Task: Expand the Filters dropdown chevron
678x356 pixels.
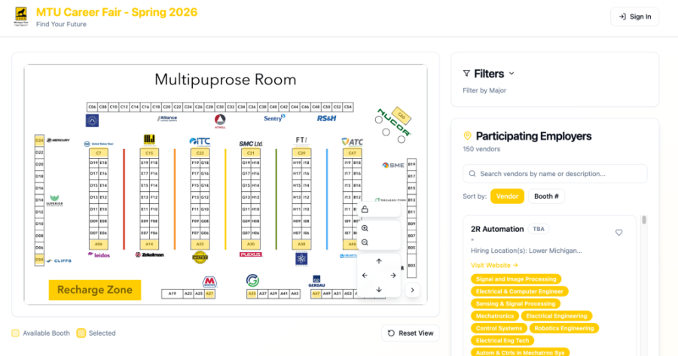Action: click(512, 74)
